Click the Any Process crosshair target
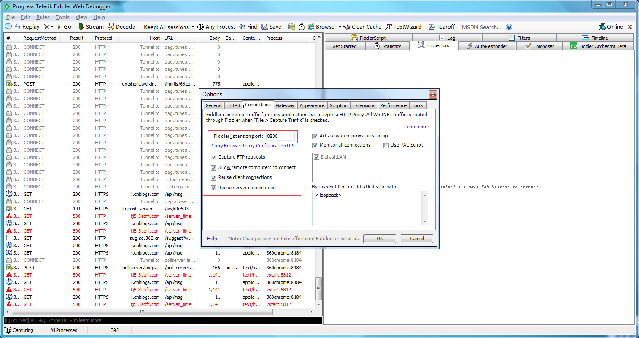The width and height of the screenshot is (639, 338). click(x=216, y=27)
